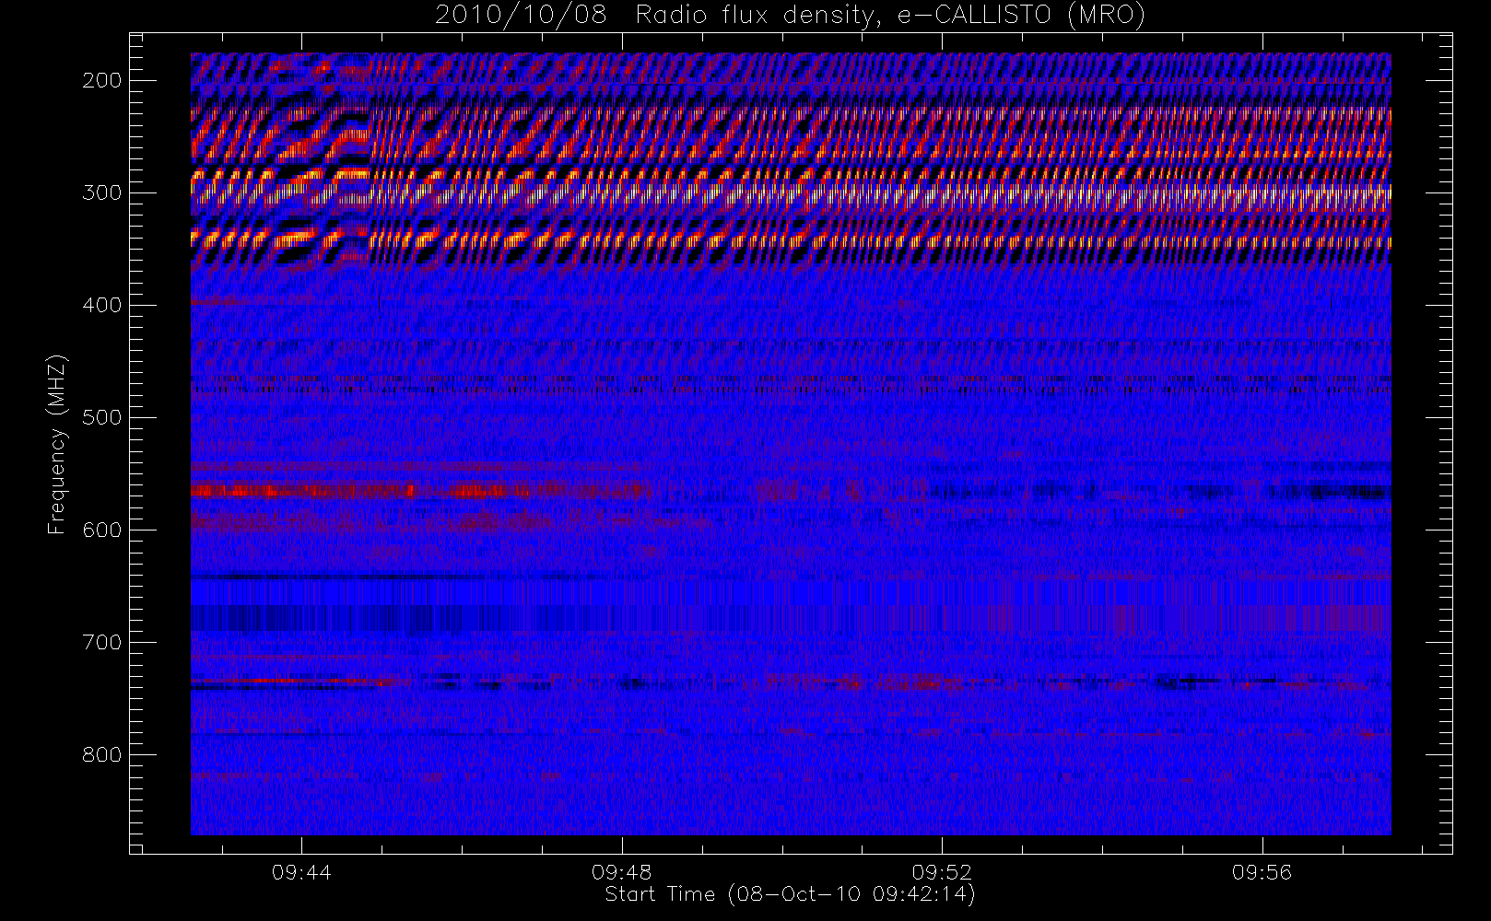Click the plot title '2010/10/08 Radio flux density'

791,15
